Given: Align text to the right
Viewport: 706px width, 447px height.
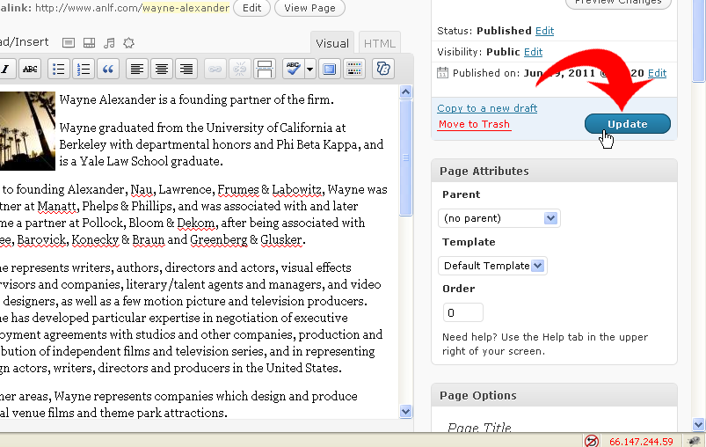Looking at the screenshot, I should (186, 69).
